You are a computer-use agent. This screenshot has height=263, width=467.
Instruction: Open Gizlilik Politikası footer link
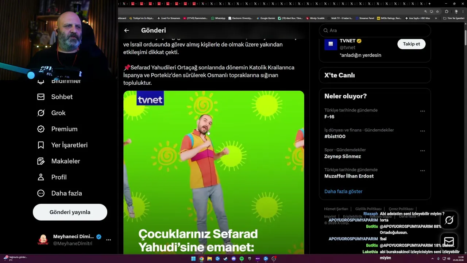368,209
